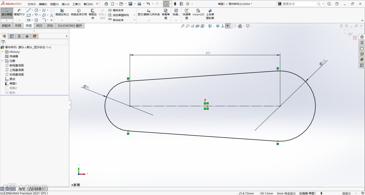Screen dimensions: 365x195
Task: Expand the History tree node
Action: 2,52
